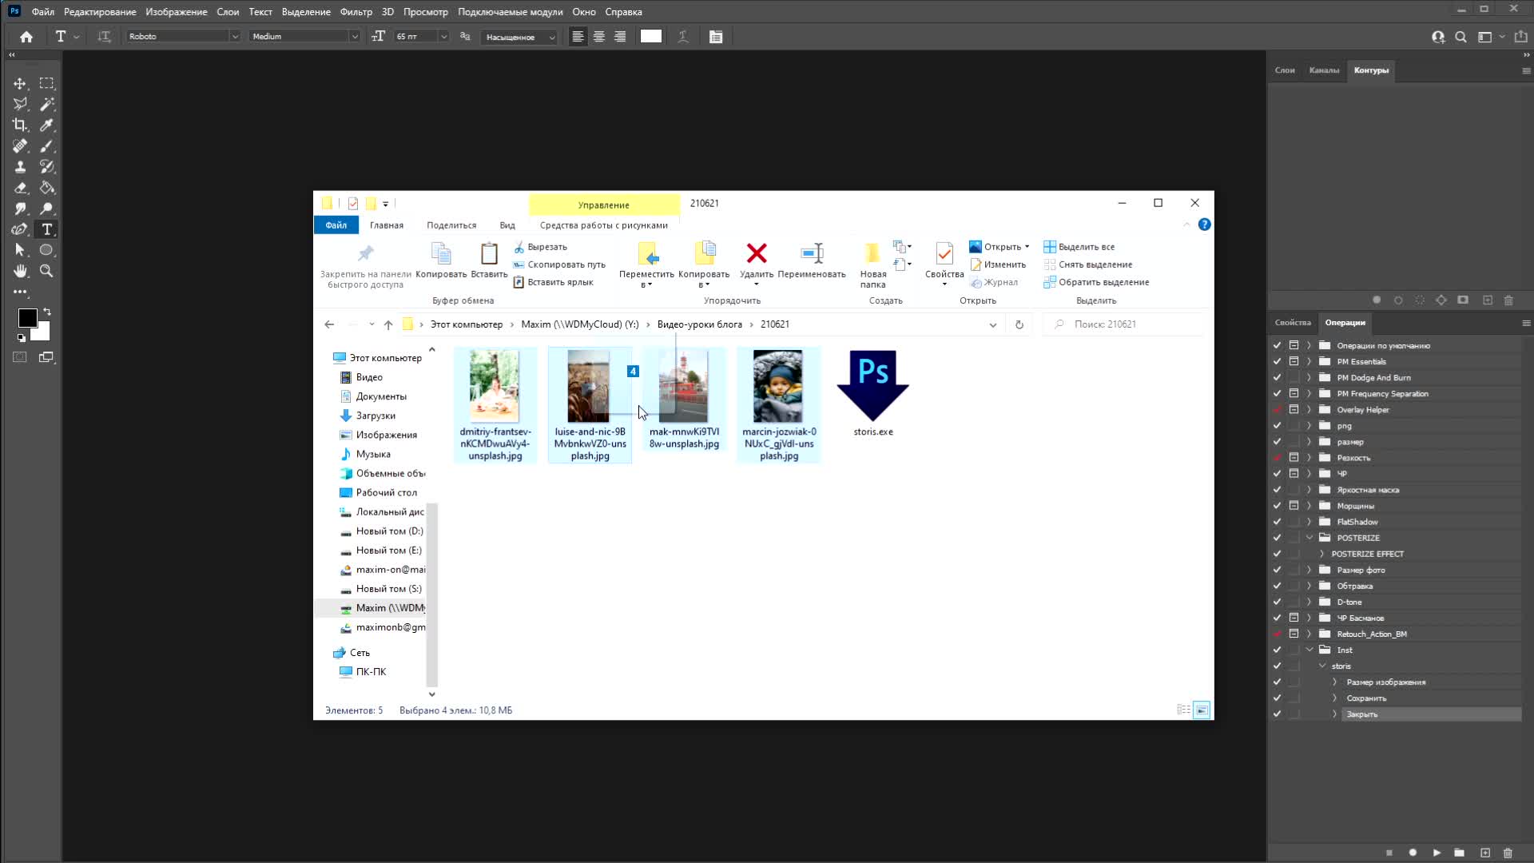Select the Zoom tool
This screenshot has width=1534, height=863.
coord(47,271)
